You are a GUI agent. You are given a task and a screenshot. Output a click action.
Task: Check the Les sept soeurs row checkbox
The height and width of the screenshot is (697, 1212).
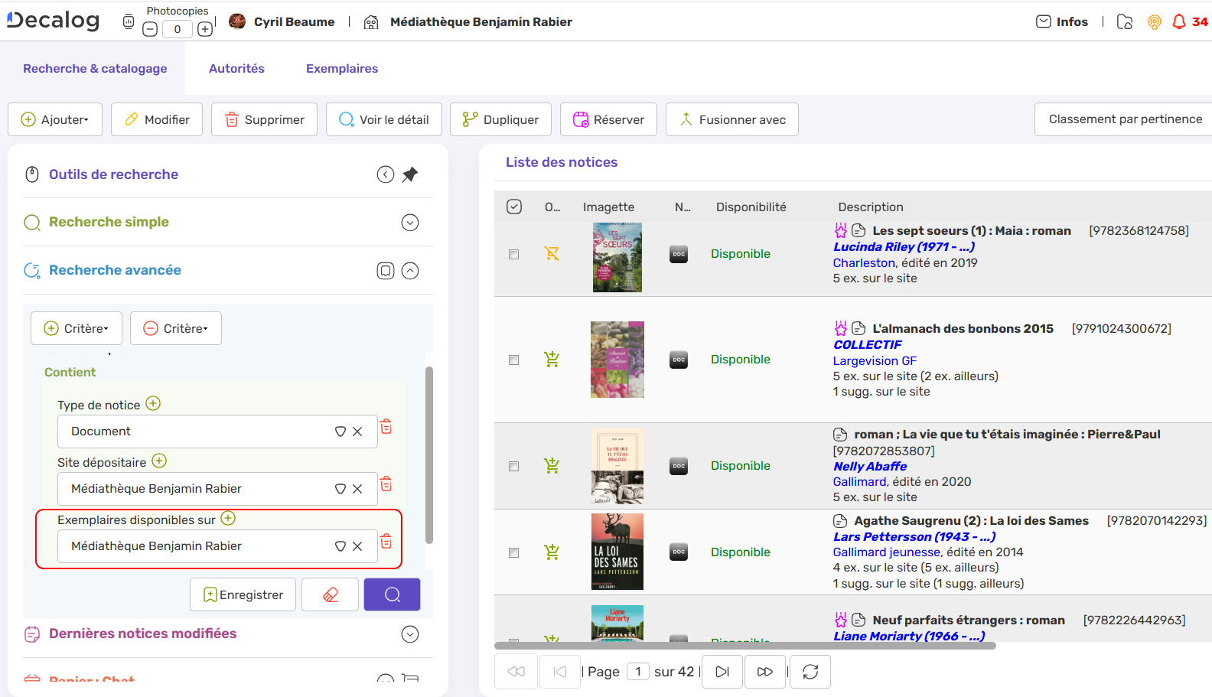pyautogui.click(x=514, y=254)
